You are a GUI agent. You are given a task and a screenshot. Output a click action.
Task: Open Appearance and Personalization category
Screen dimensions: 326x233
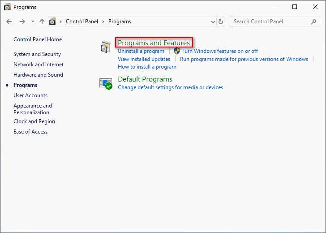(33, 109)
